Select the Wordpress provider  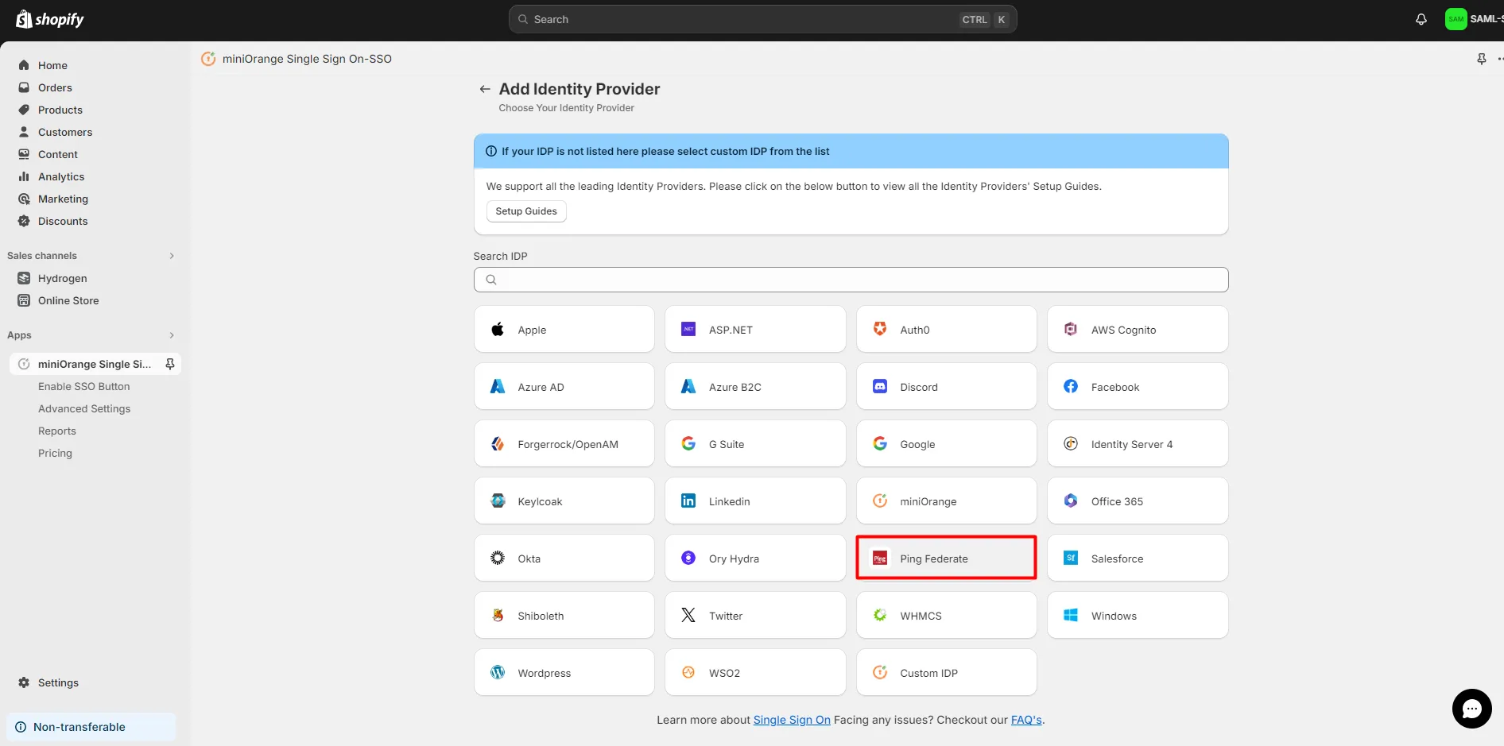564,673
